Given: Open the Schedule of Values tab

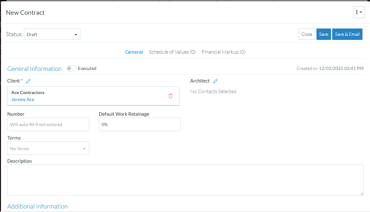Looking at the screenshot, I should 172,52.
